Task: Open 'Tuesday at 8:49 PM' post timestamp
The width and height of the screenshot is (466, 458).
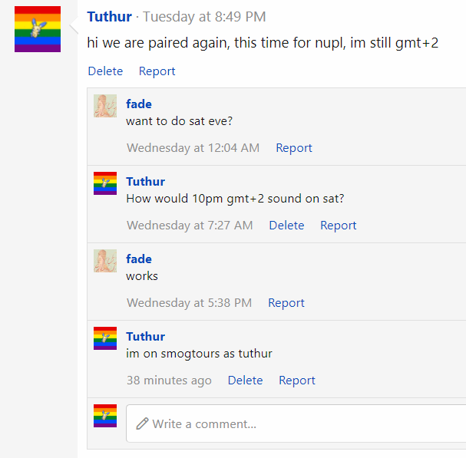Action: tap(204, 17)
